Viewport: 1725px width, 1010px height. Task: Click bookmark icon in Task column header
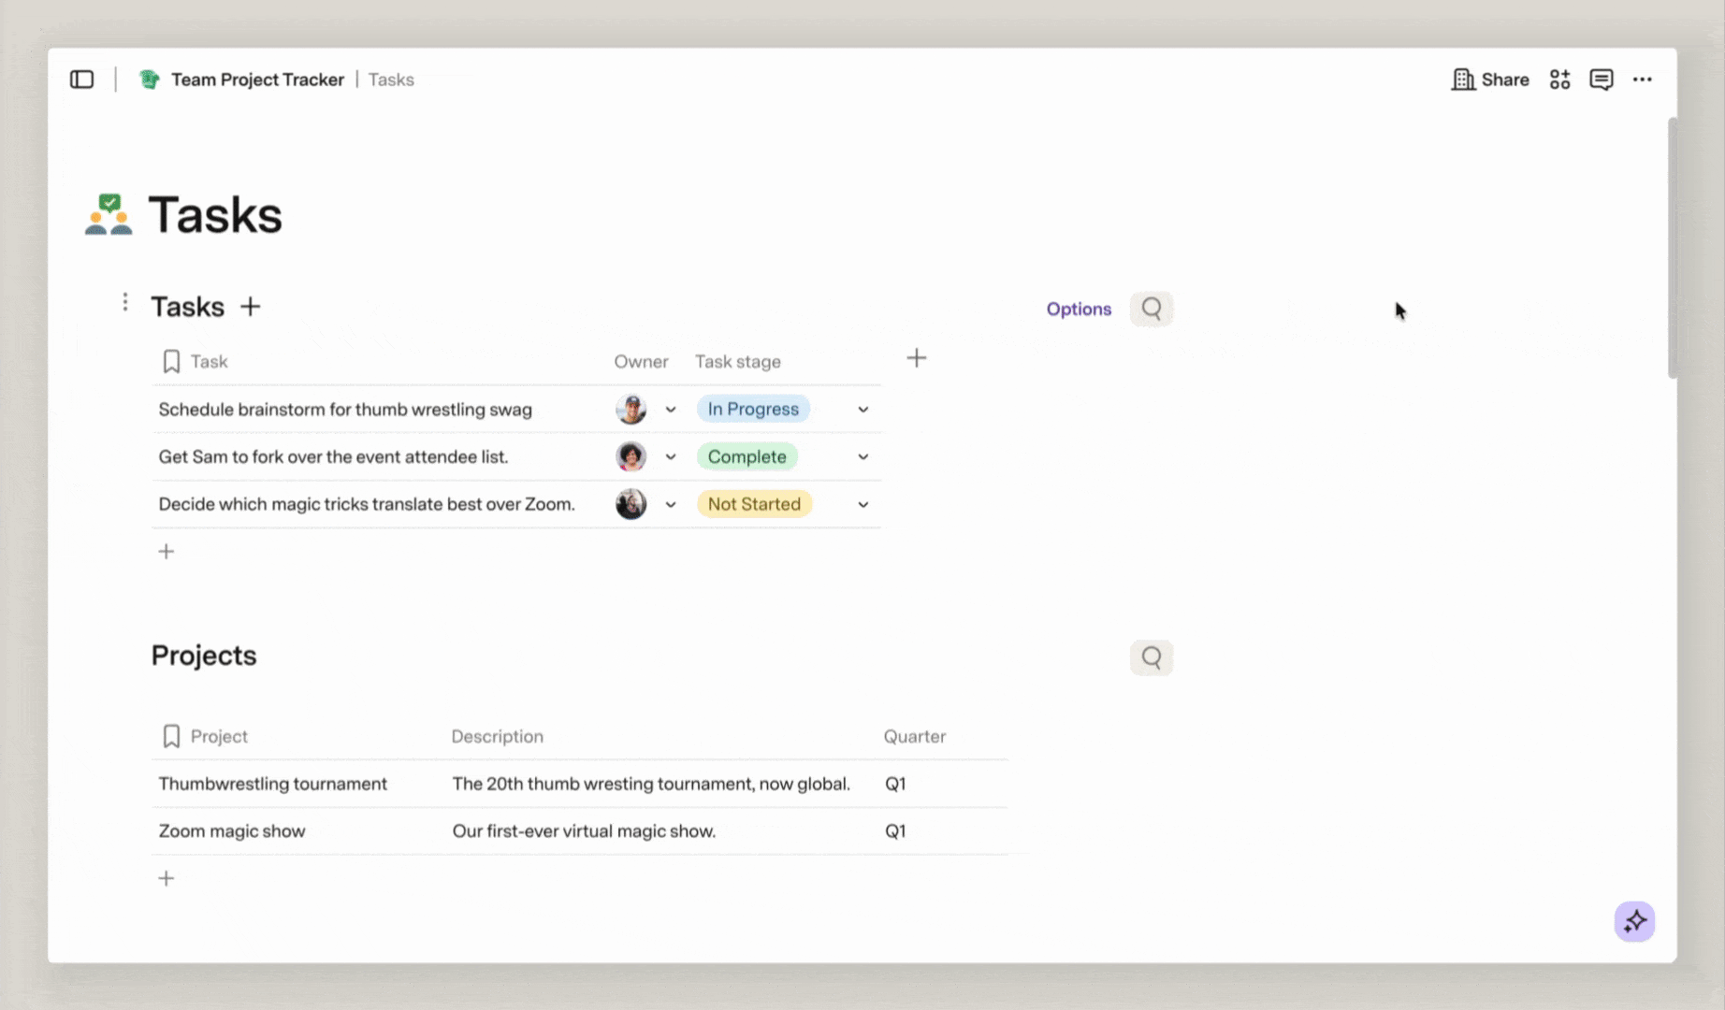click(171, 362)
